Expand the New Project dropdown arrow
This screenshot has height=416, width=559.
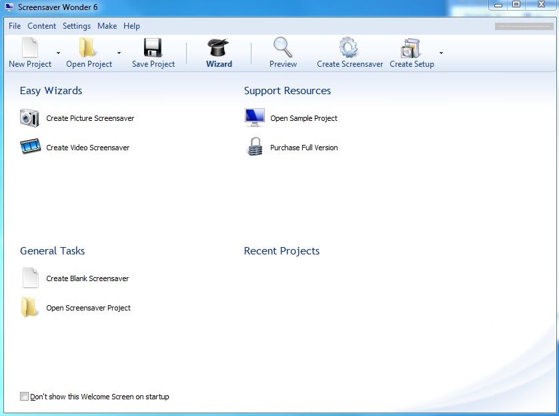click(x=59, y=53)
